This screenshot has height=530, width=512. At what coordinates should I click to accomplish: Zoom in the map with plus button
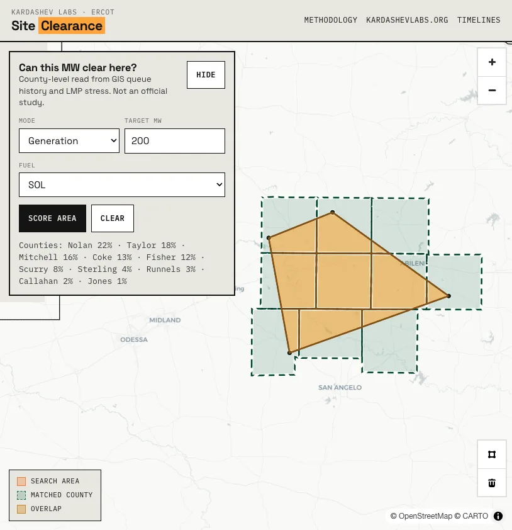point(492,62)
